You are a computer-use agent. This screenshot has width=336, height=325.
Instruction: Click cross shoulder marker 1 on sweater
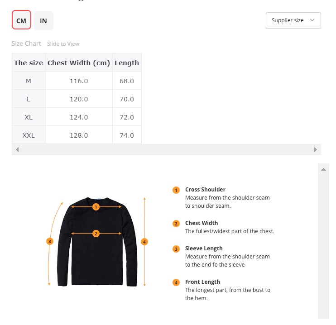pyautogui.click(x=96, y=207)
